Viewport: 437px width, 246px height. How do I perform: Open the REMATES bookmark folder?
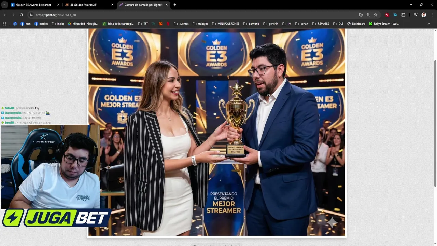coord(321,24)
